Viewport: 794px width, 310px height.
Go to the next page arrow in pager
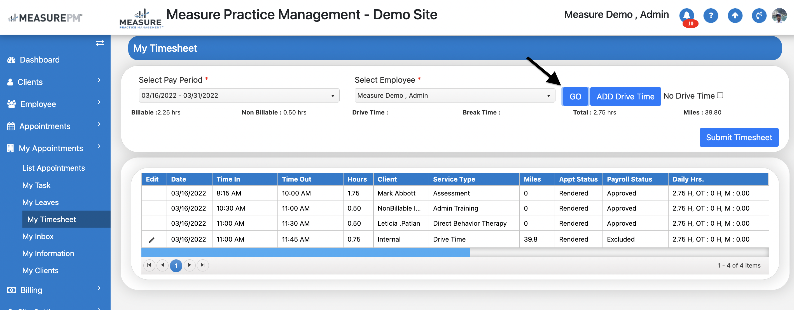click(189, 265)
